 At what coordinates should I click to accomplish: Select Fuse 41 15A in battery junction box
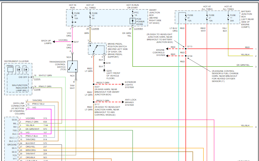click(185, 17)
